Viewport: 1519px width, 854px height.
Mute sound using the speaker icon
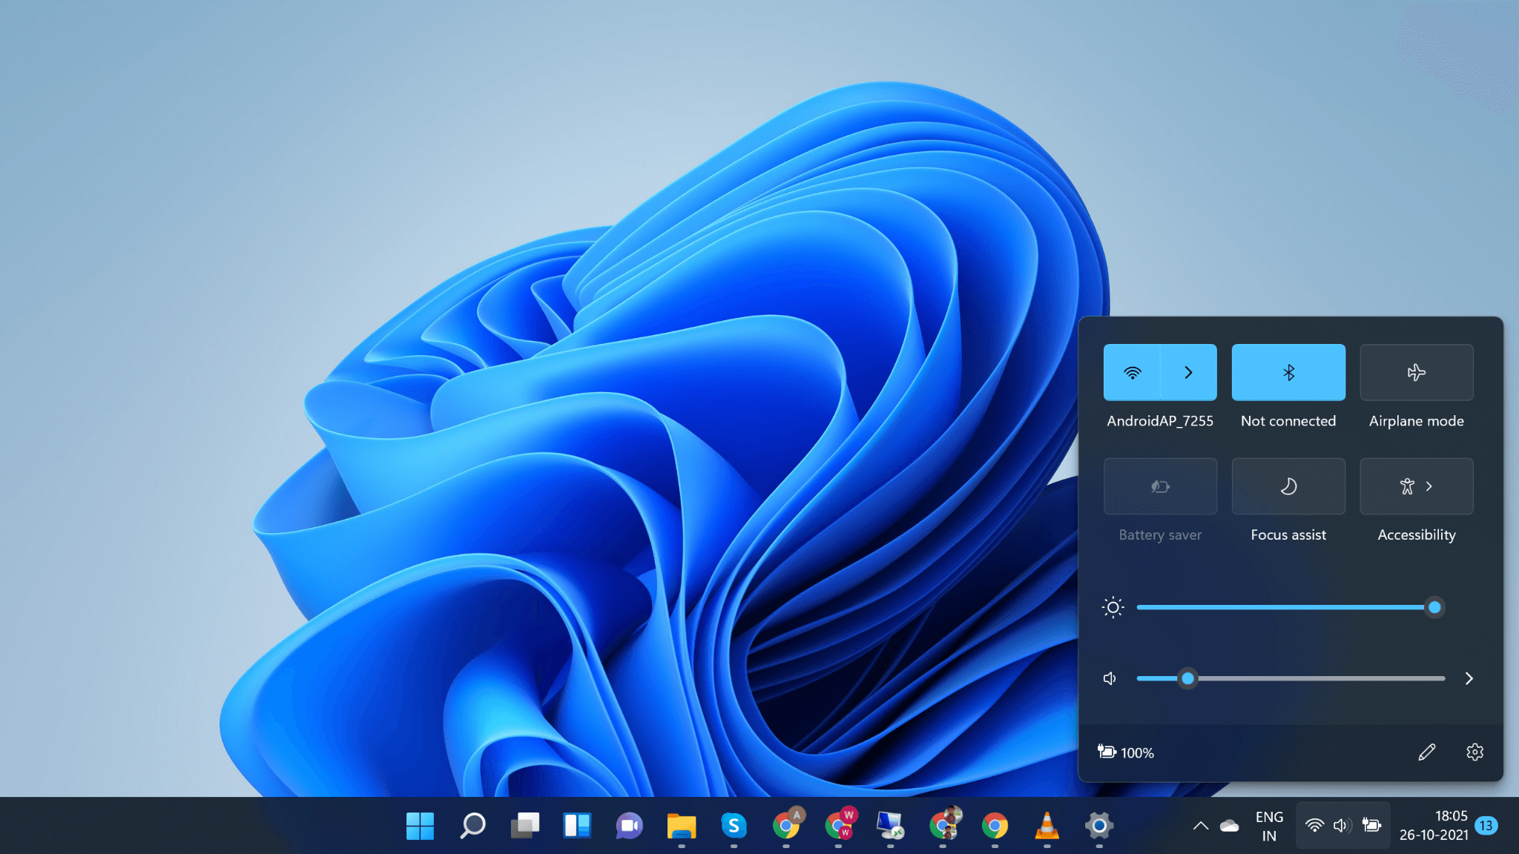[x=1110, y=678]
